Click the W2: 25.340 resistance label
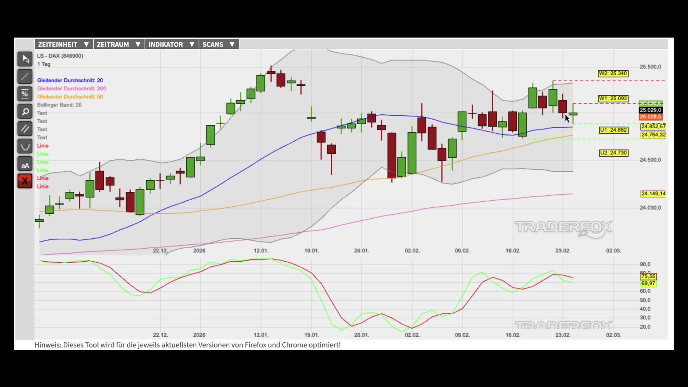 pos(613,73)
